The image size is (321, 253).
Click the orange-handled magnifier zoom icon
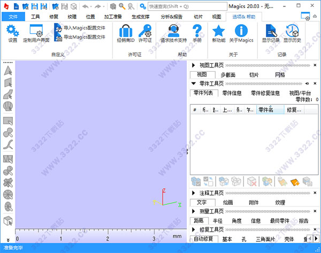click(122, 6)
